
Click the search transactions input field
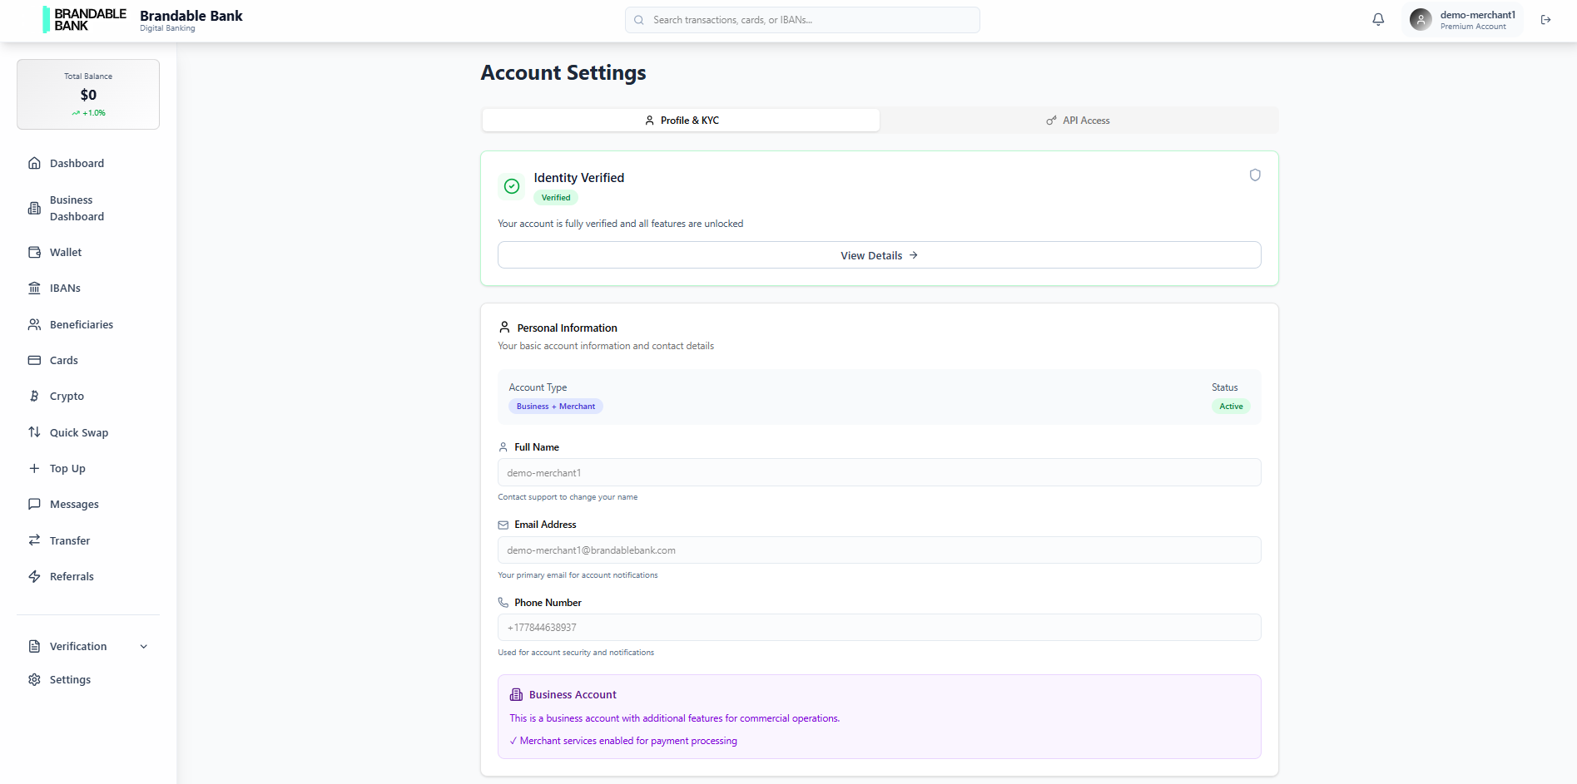[801, 19]
